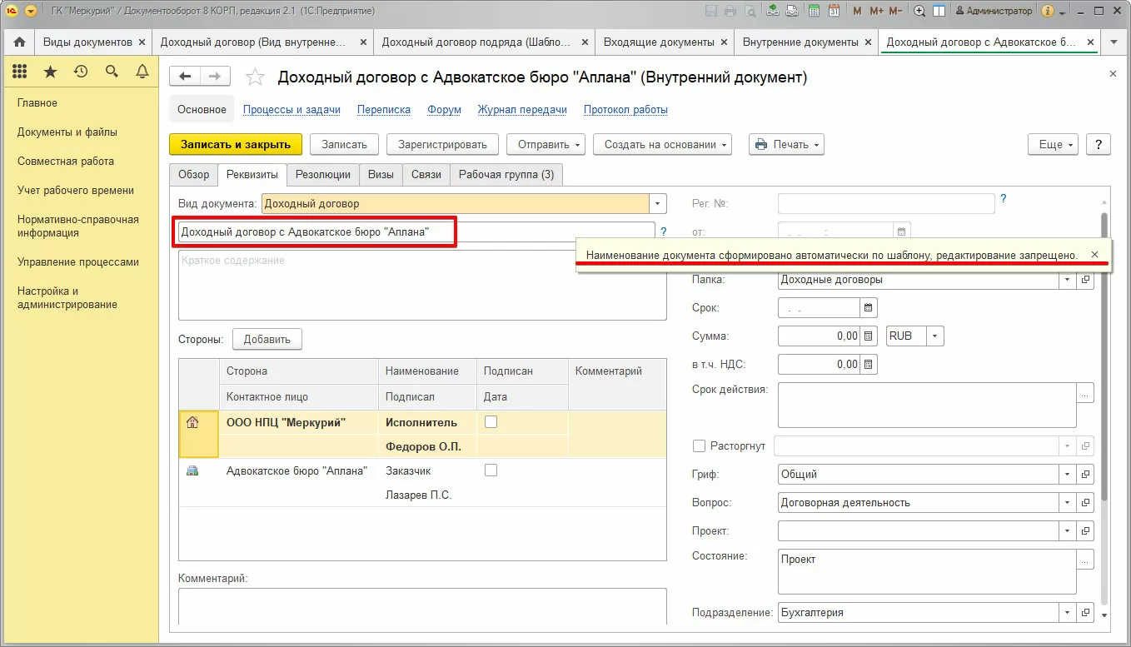Click the search magnifier icon in sidebar

coord(112,72)
